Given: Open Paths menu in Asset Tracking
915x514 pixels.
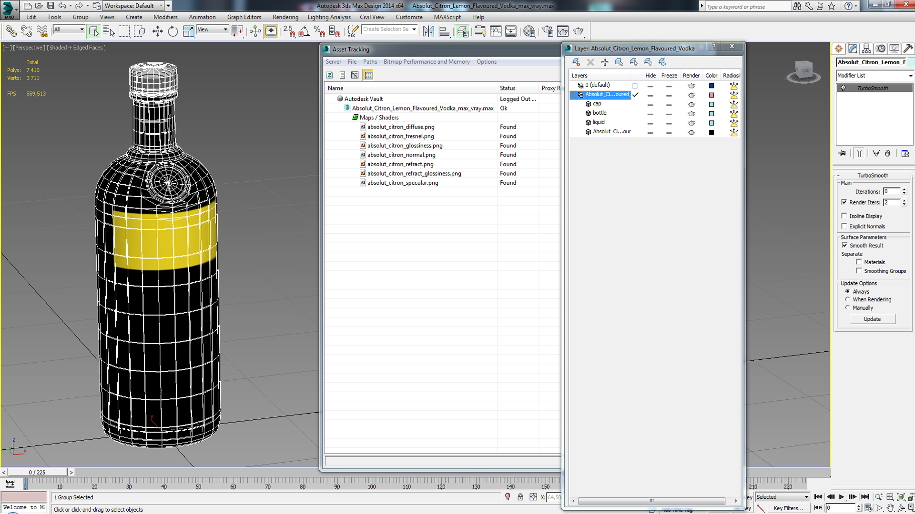Looking at the screenshot, I should pyautogui.click(x=369, y=62).
